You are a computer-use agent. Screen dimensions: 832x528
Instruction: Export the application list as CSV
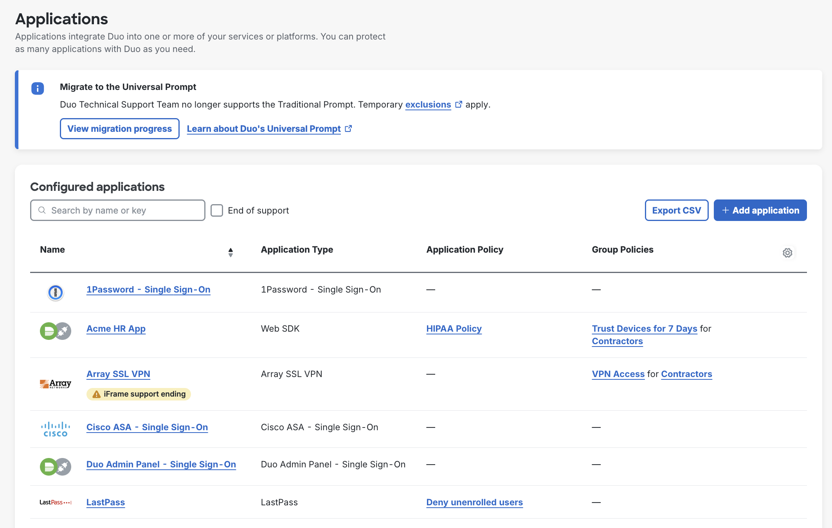pos(676,210)
